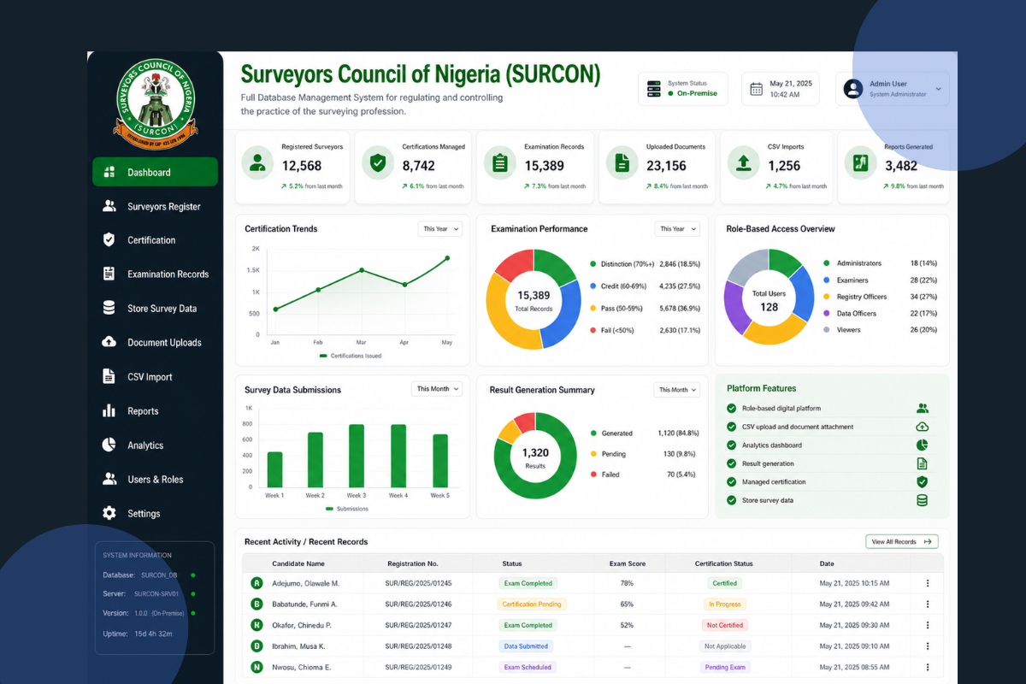
Task: Click the Exam Scheduled status badge
Action: [x=528, y=667]
